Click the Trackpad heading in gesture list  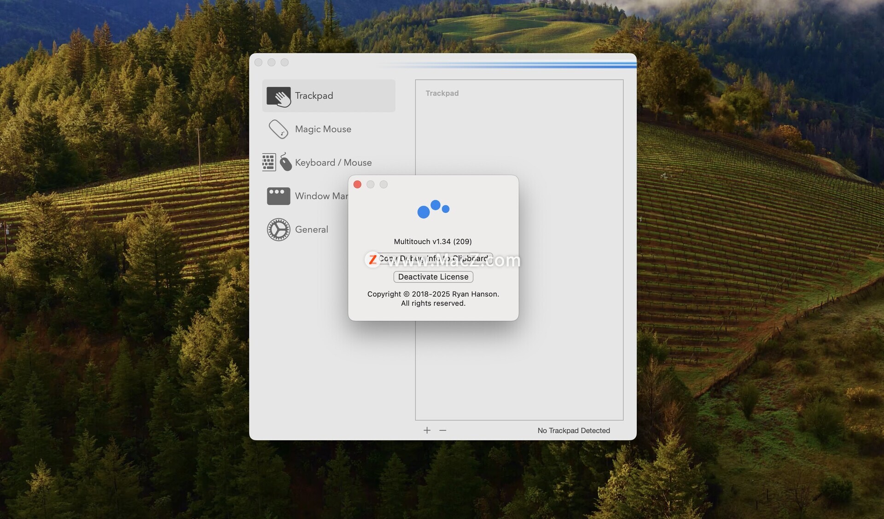coord(442,93)
